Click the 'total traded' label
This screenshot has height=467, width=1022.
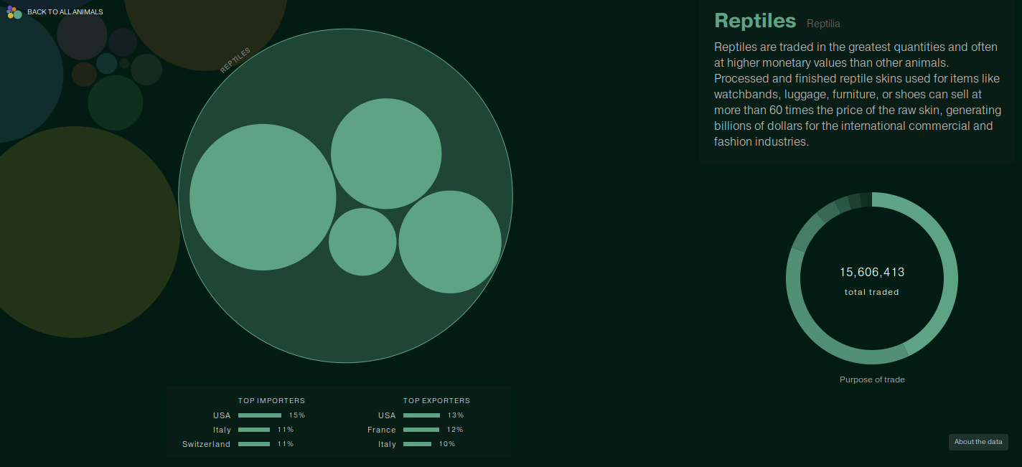[x=872, y=292]
